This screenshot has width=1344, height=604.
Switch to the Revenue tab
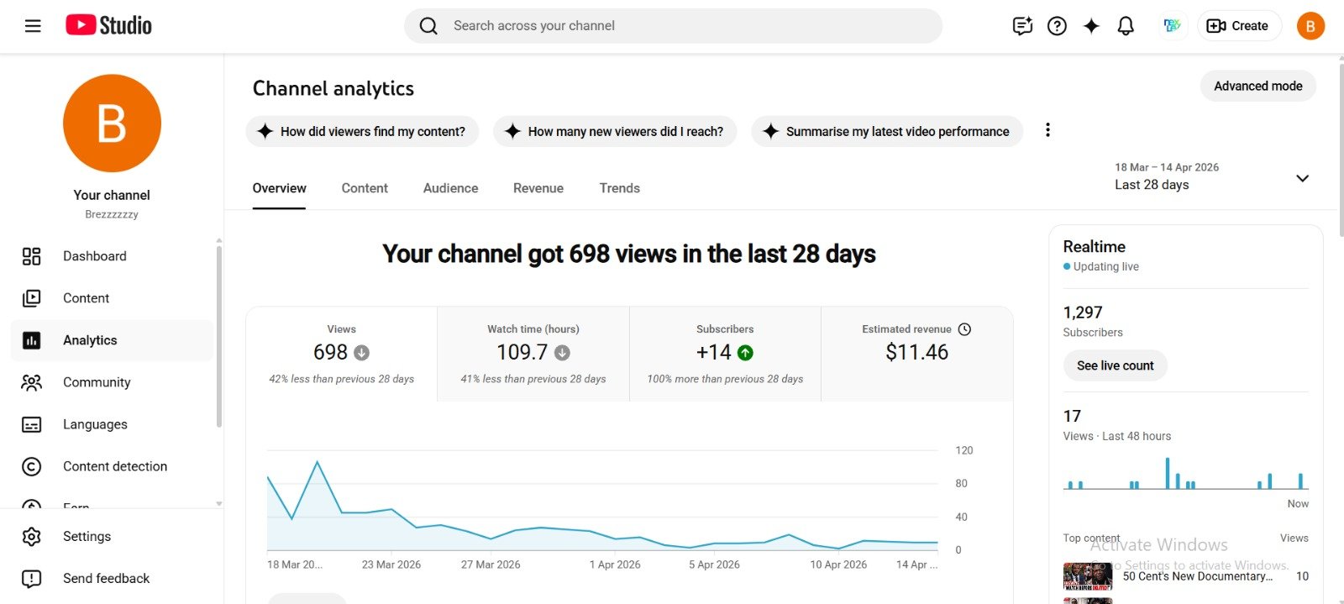tap(538, 188)
